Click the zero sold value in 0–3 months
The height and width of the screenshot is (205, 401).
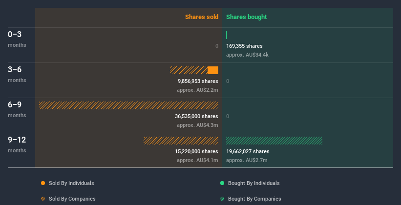pyautogui.click(x=217, y=46)
